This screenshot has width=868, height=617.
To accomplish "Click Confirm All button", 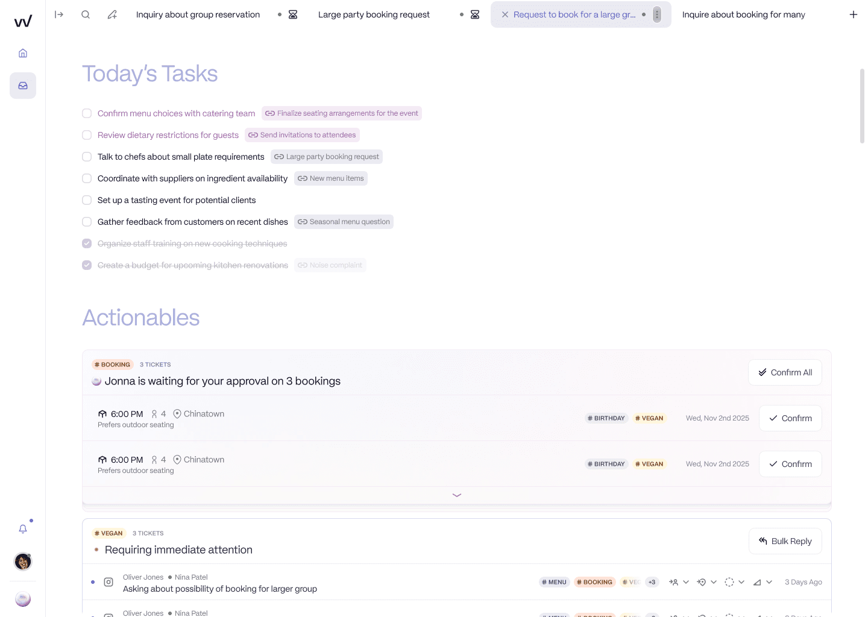I will (x=785, y=372).
